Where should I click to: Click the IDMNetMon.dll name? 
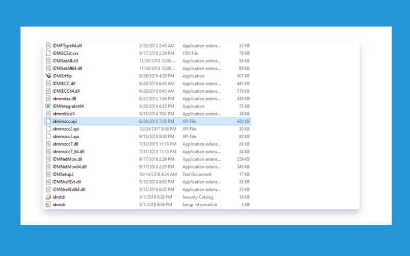pos(67,159)
